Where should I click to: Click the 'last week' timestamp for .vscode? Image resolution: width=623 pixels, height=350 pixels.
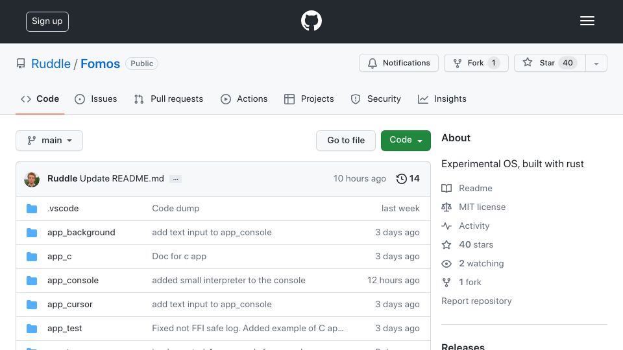(400, 208)
